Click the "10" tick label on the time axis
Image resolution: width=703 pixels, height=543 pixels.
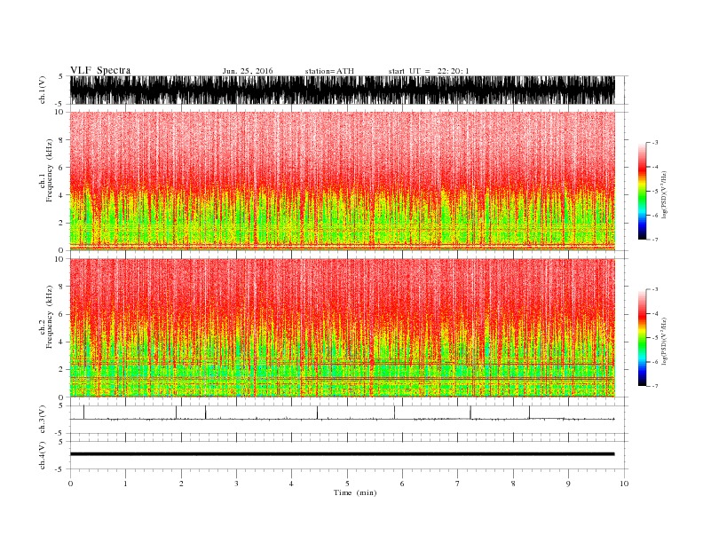pyautogui.click(x=624, y=484)
